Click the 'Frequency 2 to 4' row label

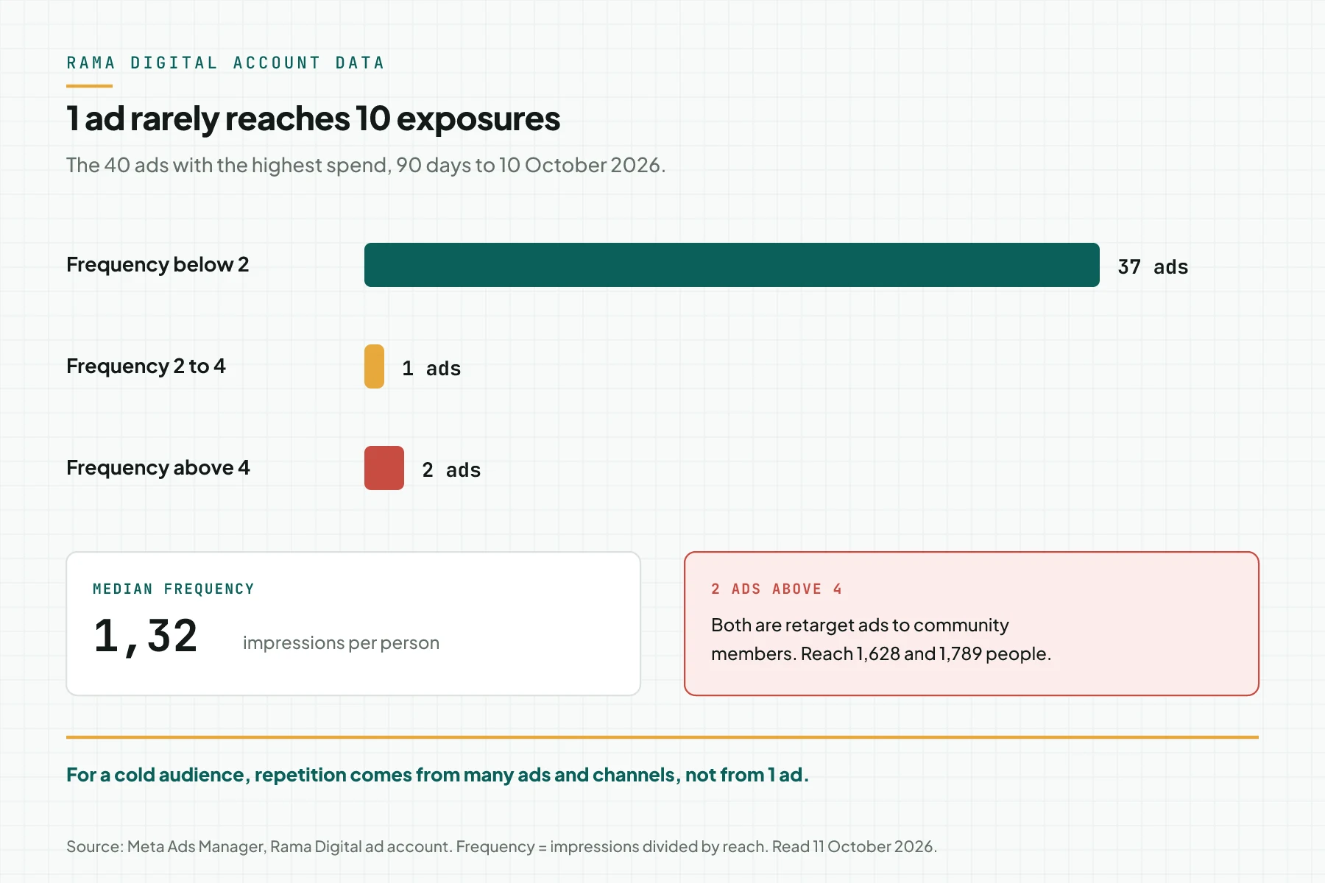(146, 366)
